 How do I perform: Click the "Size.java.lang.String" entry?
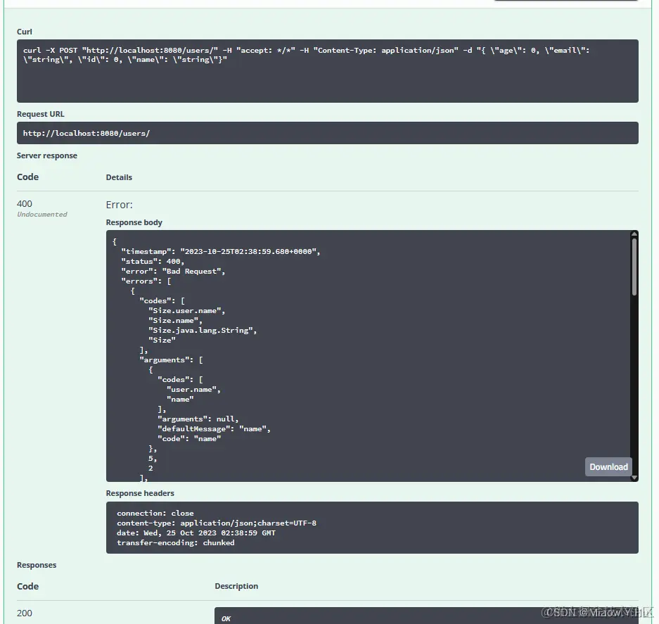[202, 331]
